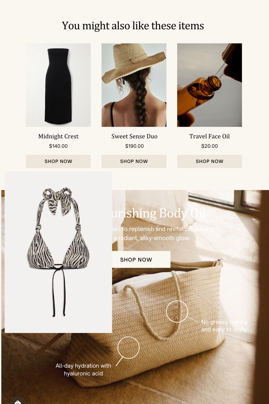Open the straw hat product image
This screenshot has width=269, height=404.
134,85
